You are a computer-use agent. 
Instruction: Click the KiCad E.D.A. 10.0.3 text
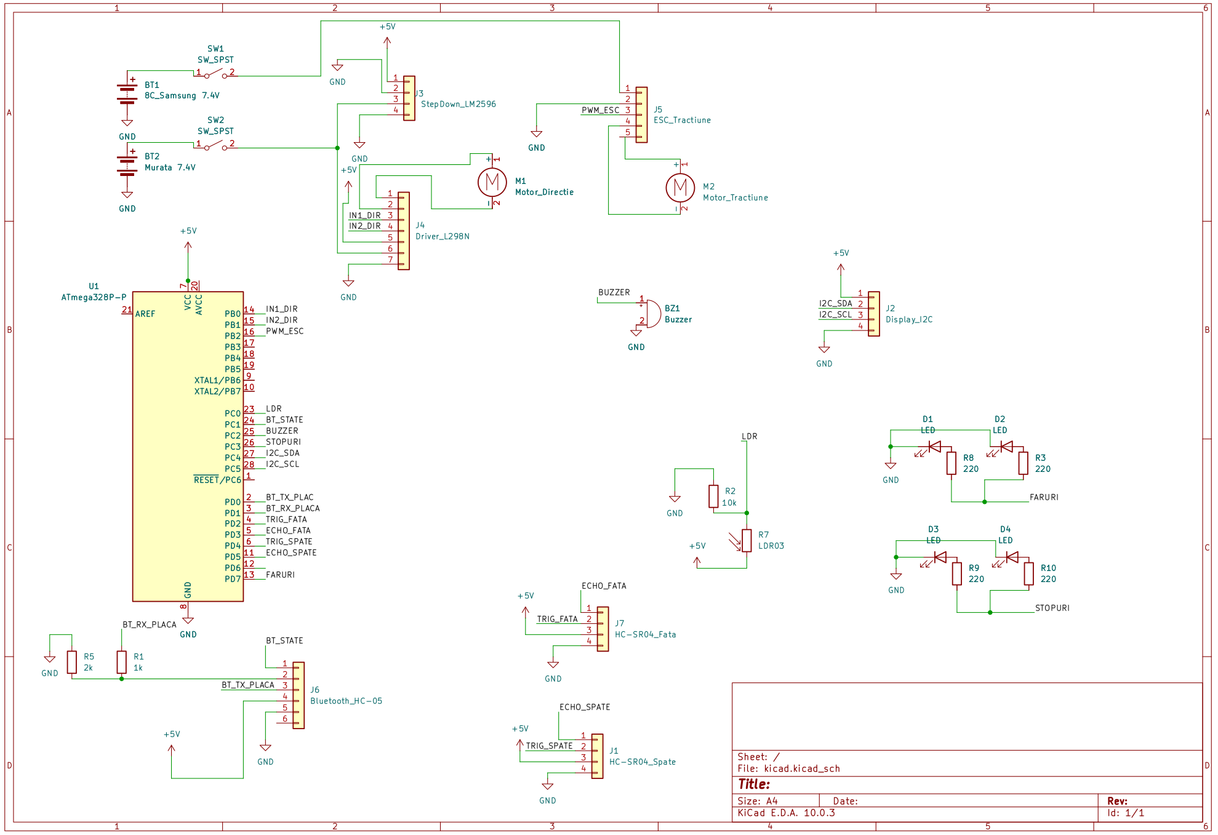[786, 813]
